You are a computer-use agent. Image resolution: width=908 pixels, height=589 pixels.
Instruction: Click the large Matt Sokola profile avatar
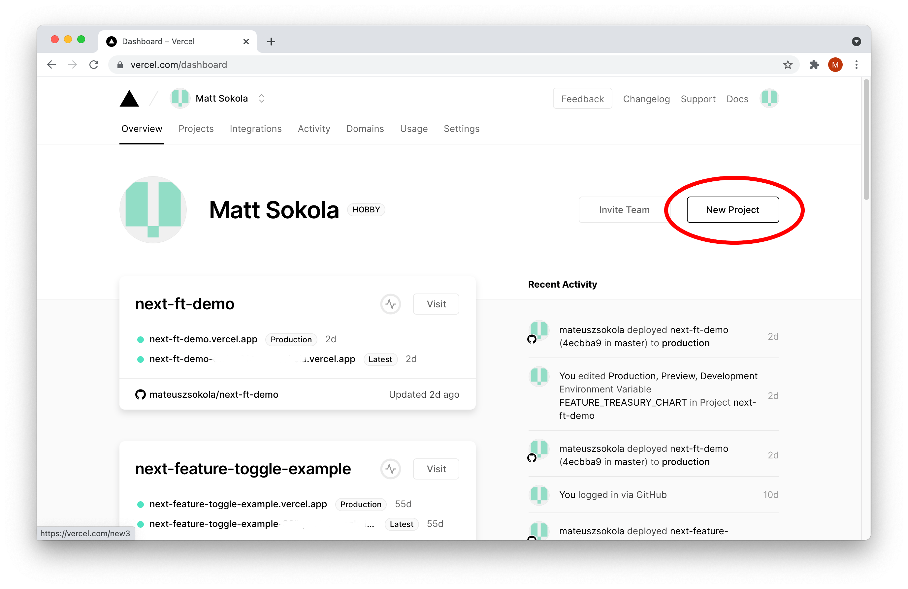point(153,210)
